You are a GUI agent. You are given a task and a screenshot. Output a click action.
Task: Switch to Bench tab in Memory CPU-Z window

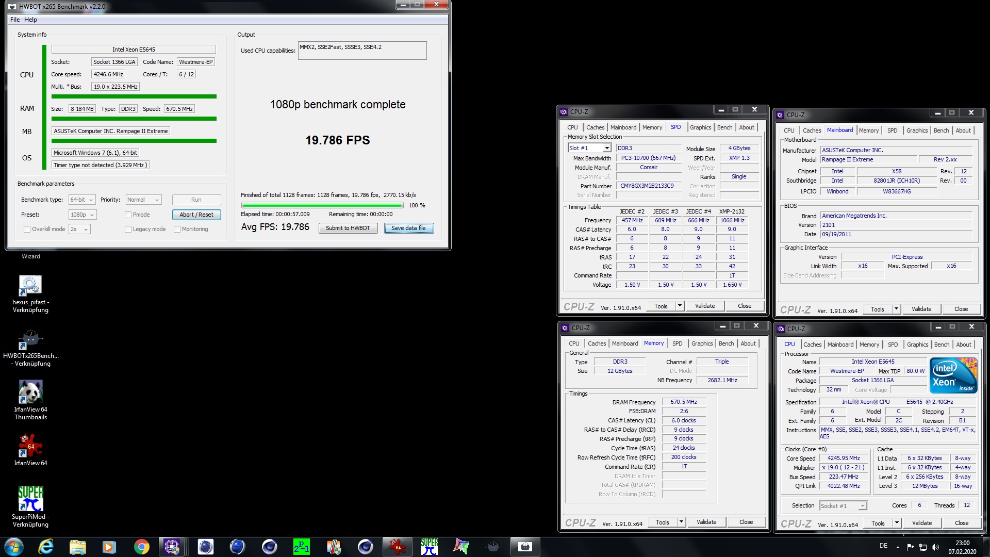tap(726, 343)
